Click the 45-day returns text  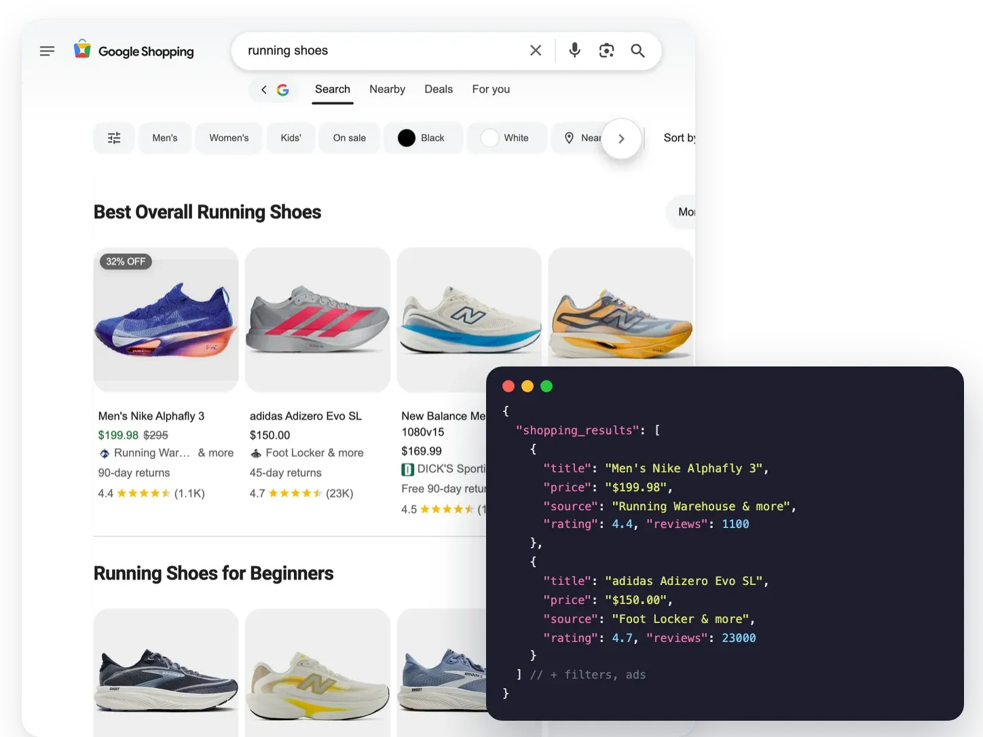[285, 472]
